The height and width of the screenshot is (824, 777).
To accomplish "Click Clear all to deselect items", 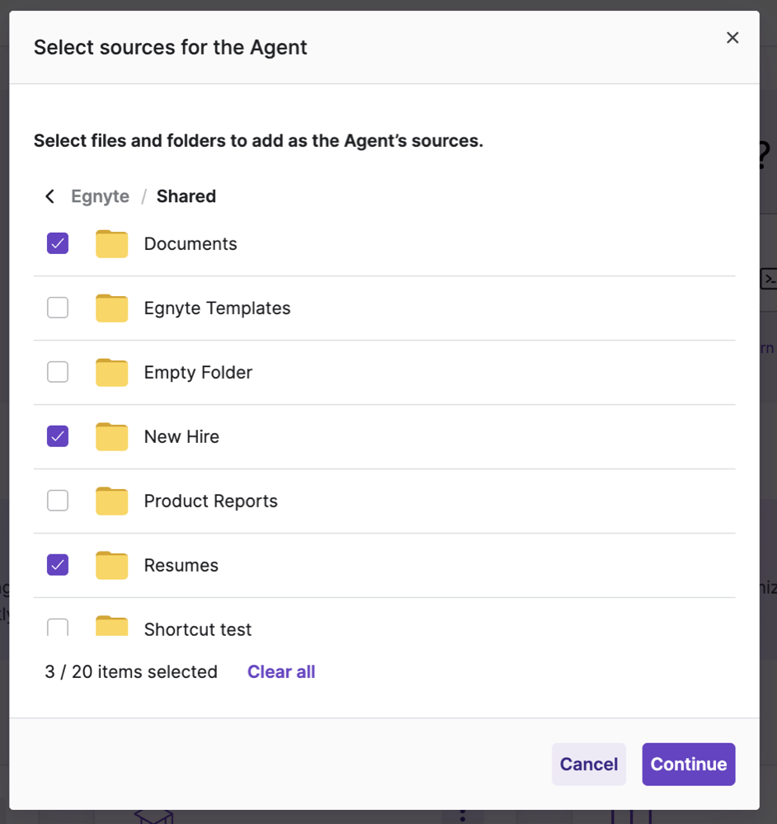I will pos(280,671).
